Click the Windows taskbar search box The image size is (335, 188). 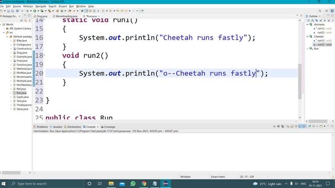point(47,183)
